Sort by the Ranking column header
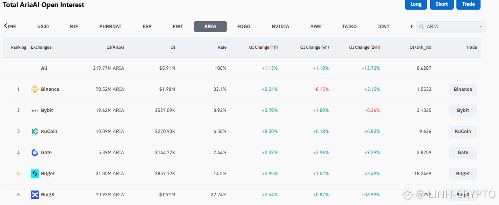The height and width of the screenshot is (205, 499). [18, 47]
